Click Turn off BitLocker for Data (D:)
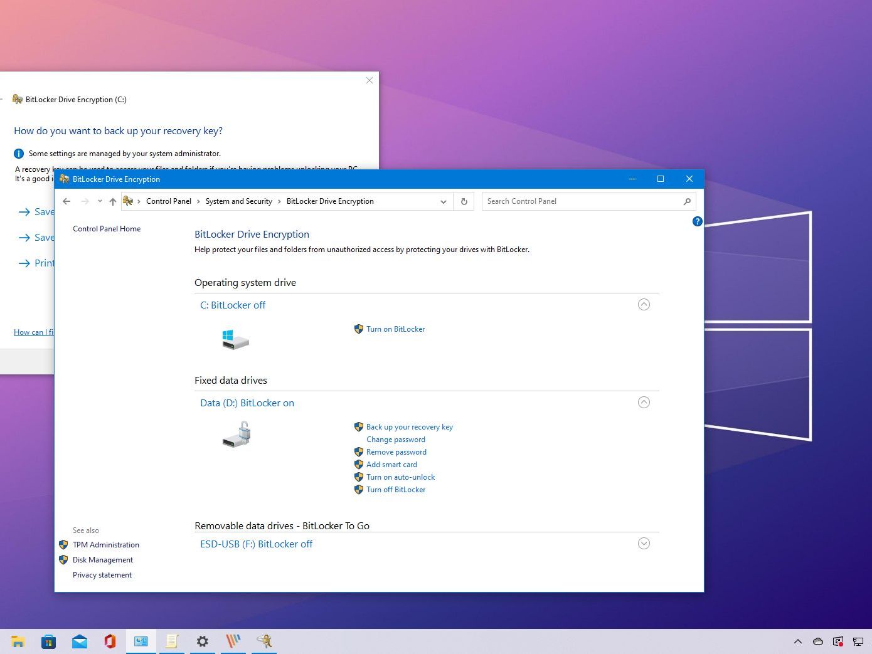The height and width of the screenshot is (654, 872). [x=396, y=490]
